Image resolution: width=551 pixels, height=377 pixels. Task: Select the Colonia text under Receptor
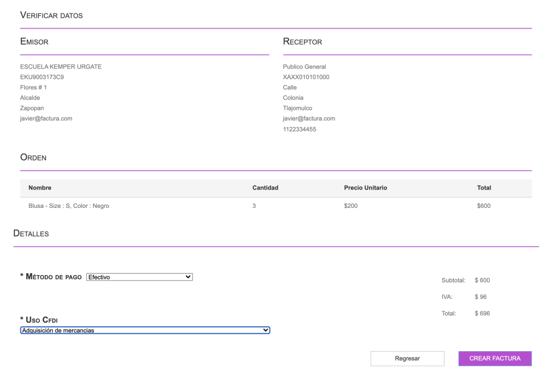(x=293, y=98)
